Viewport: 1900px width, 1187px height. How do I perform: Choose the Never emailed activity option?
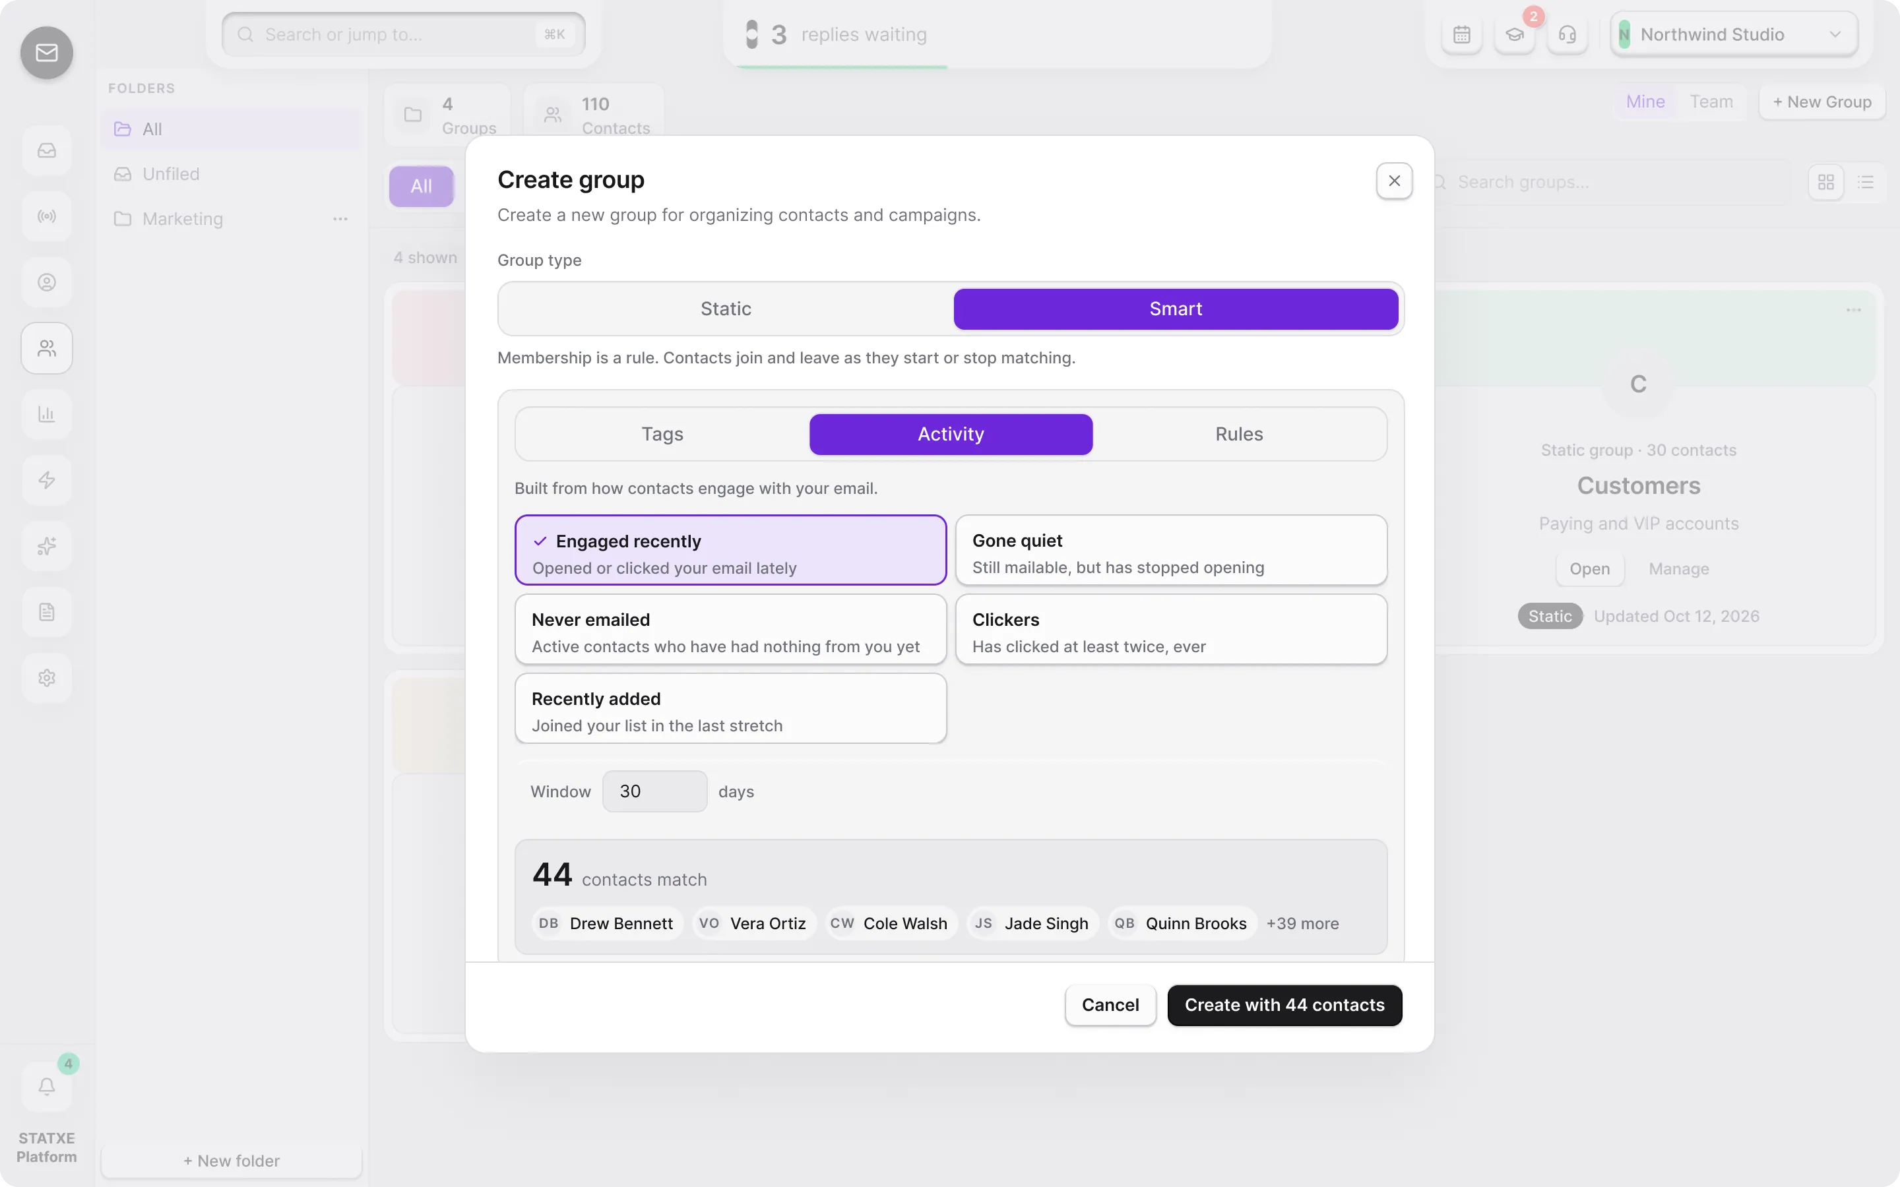tap(730, 629)
